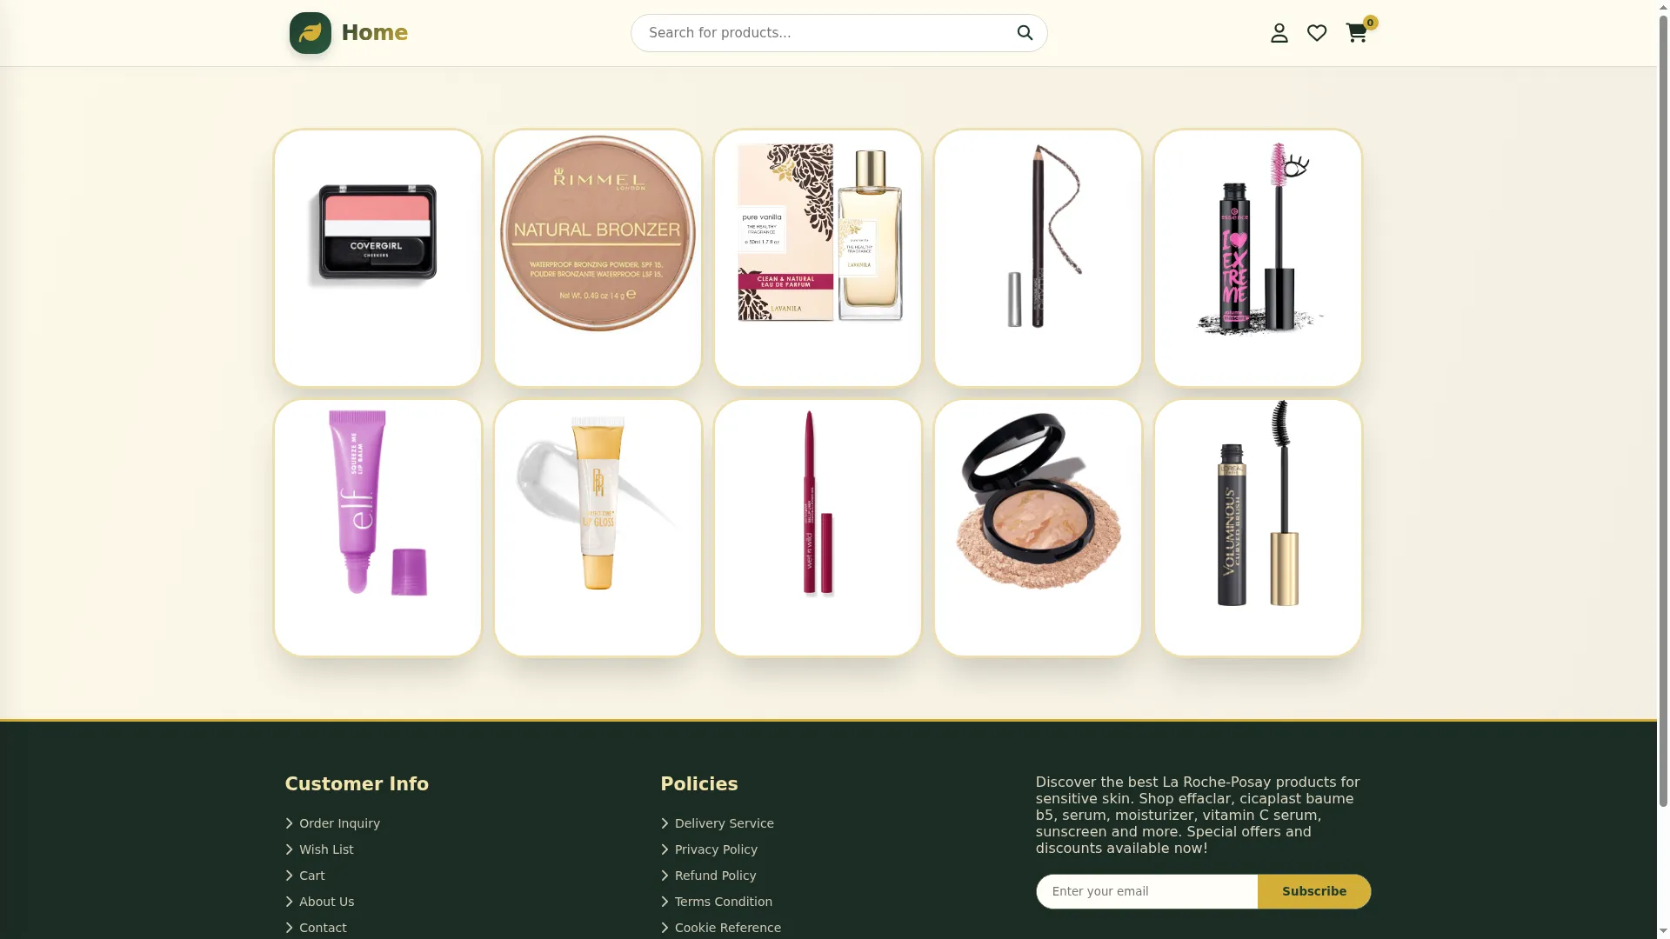
Task: Click the Subscribe button
Action: point(1313,891)
